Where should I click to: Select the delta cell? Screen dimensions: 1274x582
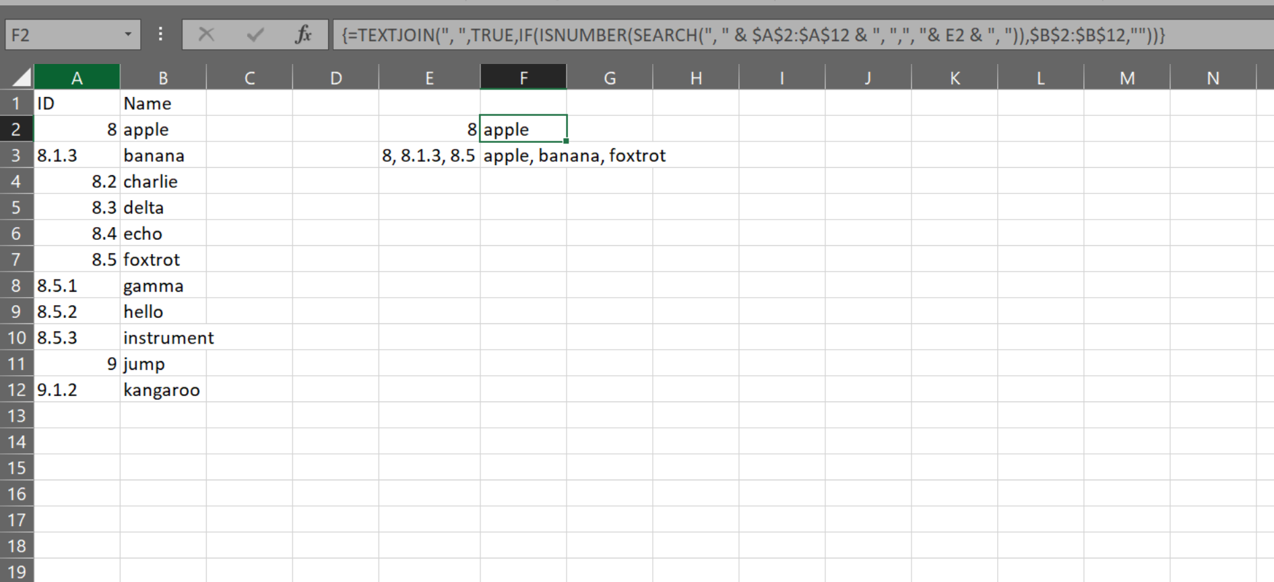[x=163, y=207]
